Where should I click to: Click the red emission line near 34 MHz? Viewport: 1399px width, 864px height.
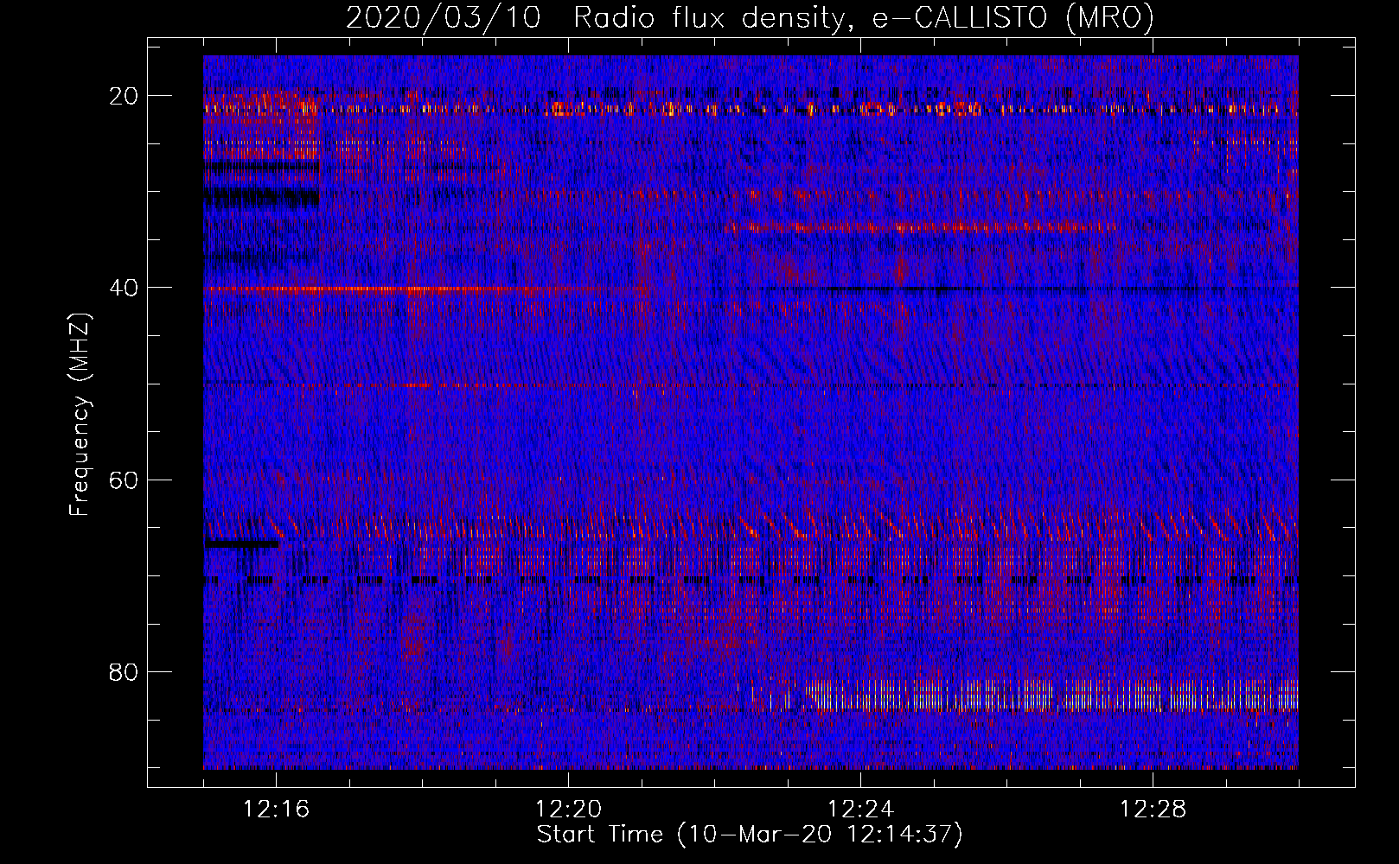pyautogui.click(x=918, y=227)
